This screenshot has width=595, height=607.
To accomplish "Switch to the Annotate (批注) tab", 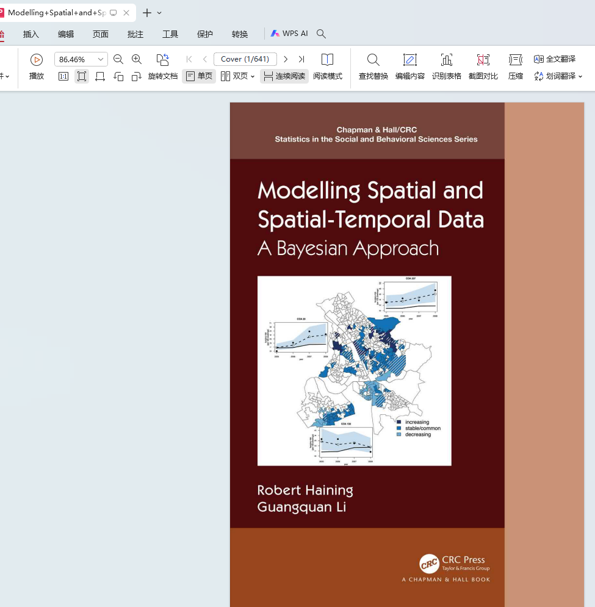I will pos(135,34).
